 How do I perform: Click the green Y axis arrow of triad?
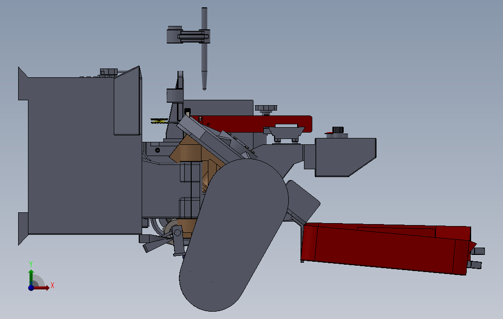(x=31, y=277)
